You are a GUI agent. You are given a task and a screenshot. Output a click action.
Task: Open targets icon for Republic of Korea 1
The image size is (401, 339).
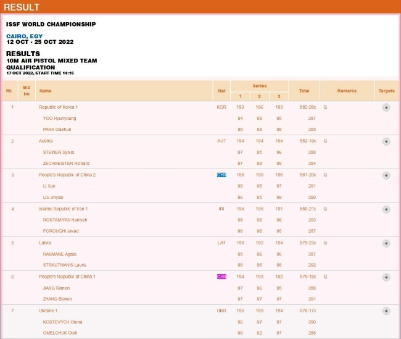click(386, 107)
